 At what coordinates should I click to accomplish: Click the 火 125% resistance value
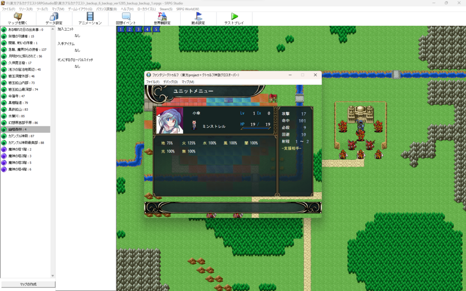(189, 143)
